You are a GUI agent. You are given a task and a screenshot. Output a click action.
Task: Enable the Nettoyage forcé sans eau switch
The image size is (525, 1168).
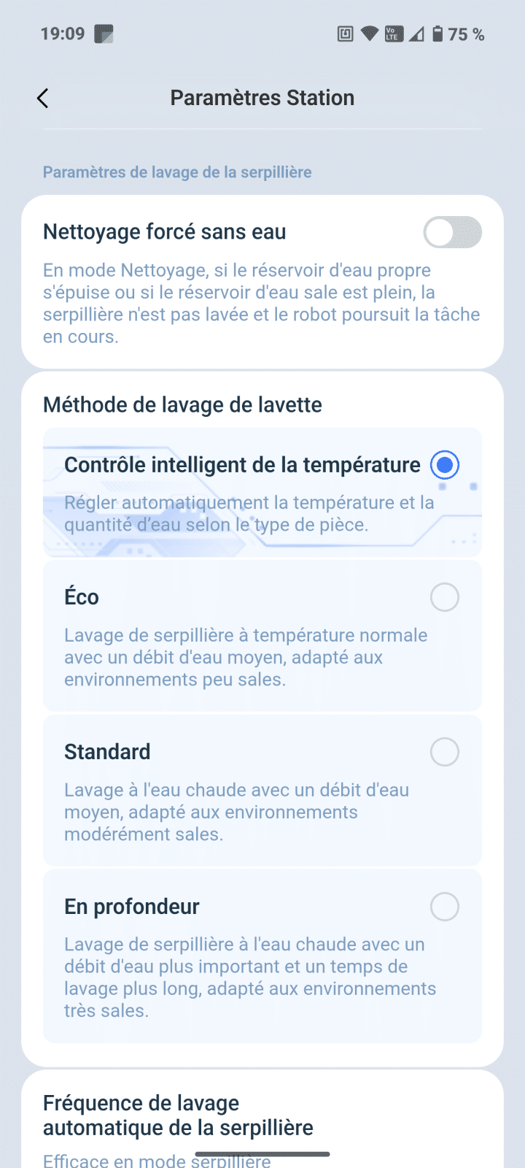(x=452, y=232)
